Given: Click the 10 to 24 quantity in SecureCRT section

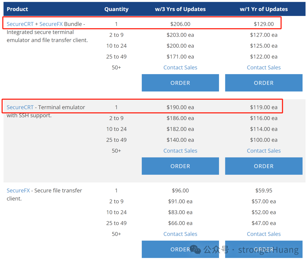Looking at the screenshot, I should click(x=116, y=129).
